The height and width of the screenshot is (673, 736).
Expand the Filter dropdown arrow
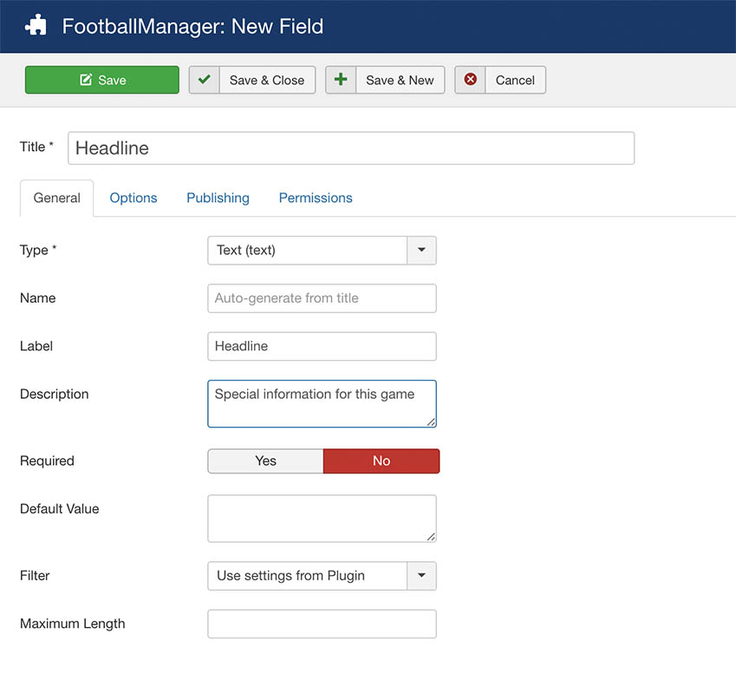pyautogui.click(x=421, y=575)
